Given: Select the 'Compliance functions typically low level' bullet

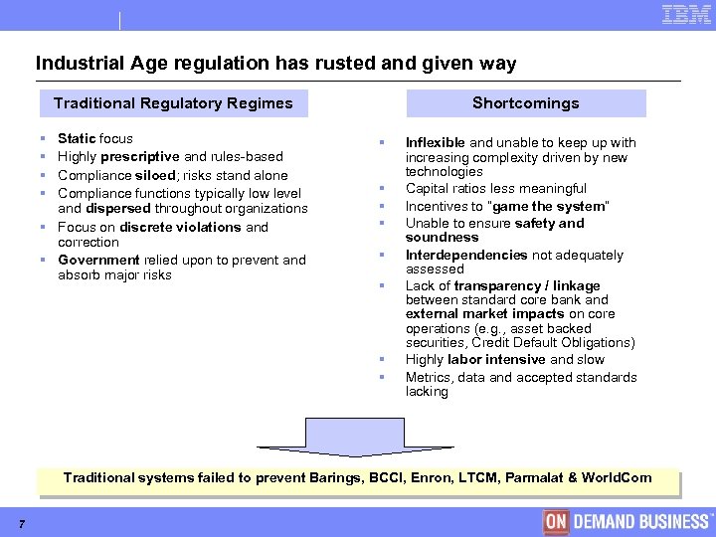Looking at the screenshot, I should point(183,201).
